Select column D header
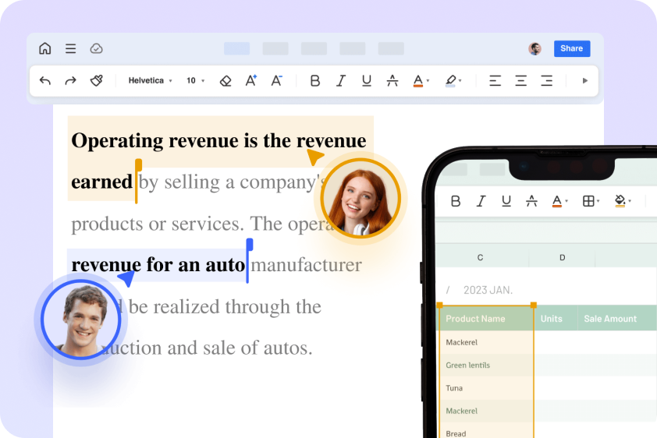 (x=563, y=257)
